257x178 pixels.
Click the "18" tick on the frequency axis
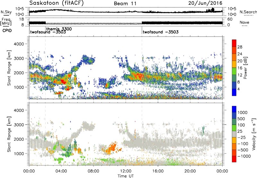point(21,19)
